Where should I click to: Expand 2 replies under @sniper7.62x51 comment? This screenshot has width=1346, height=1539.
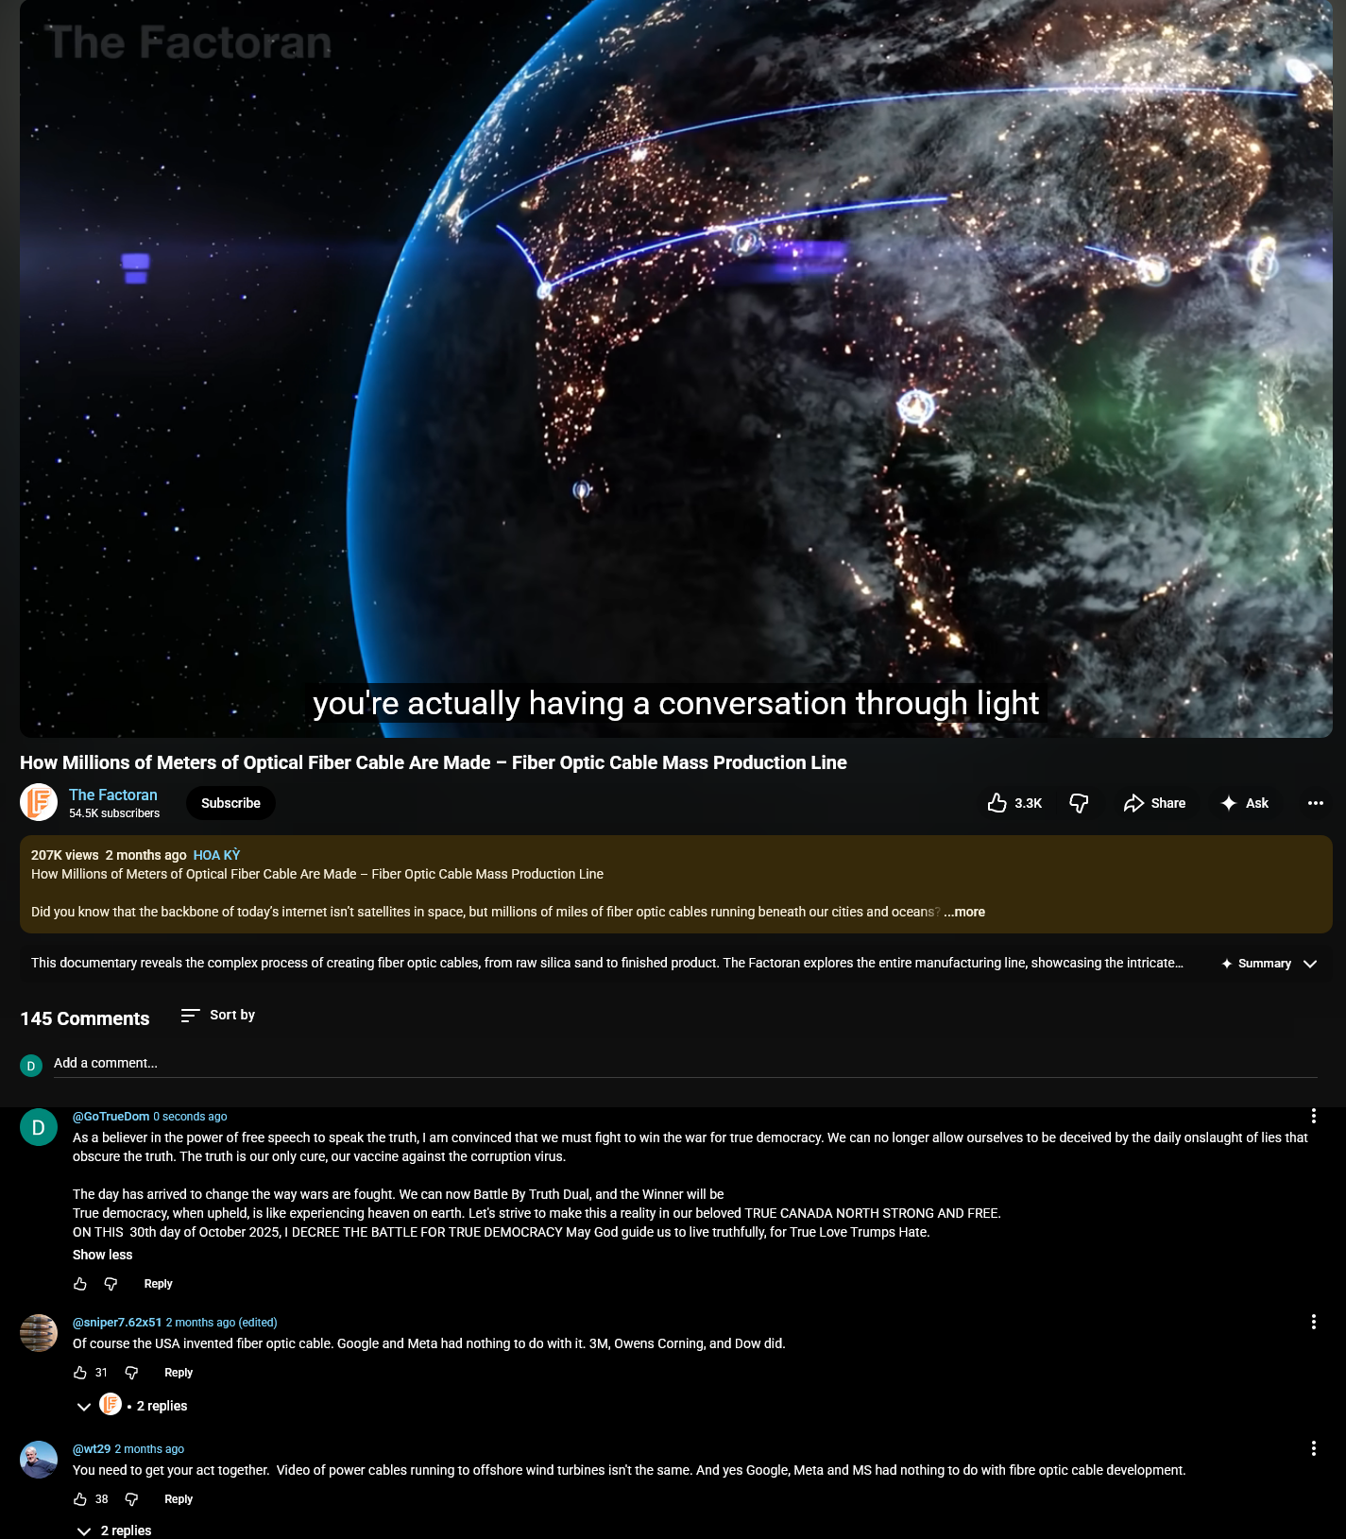pos(131,1406)
